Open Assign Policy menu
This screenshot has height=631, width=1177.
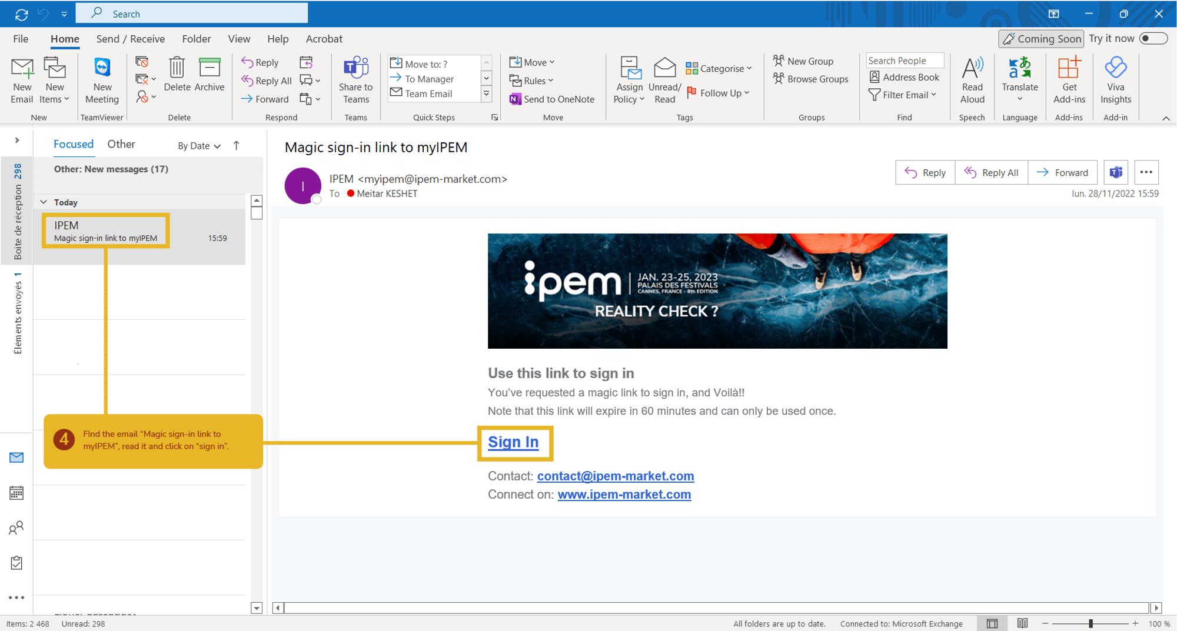coord(629,81)
